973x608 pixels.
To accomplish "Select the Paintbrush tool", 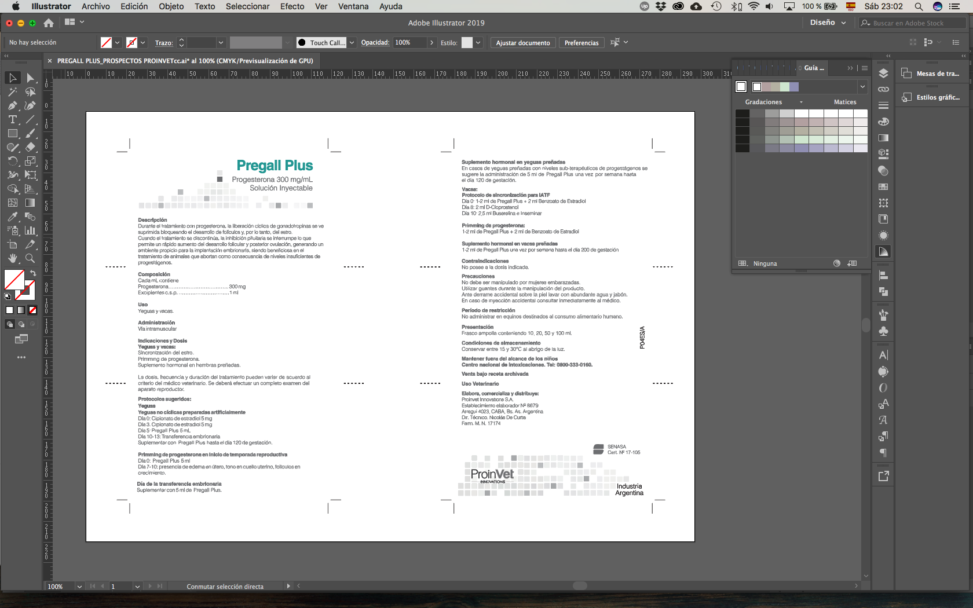I will [x=30, y=133].
